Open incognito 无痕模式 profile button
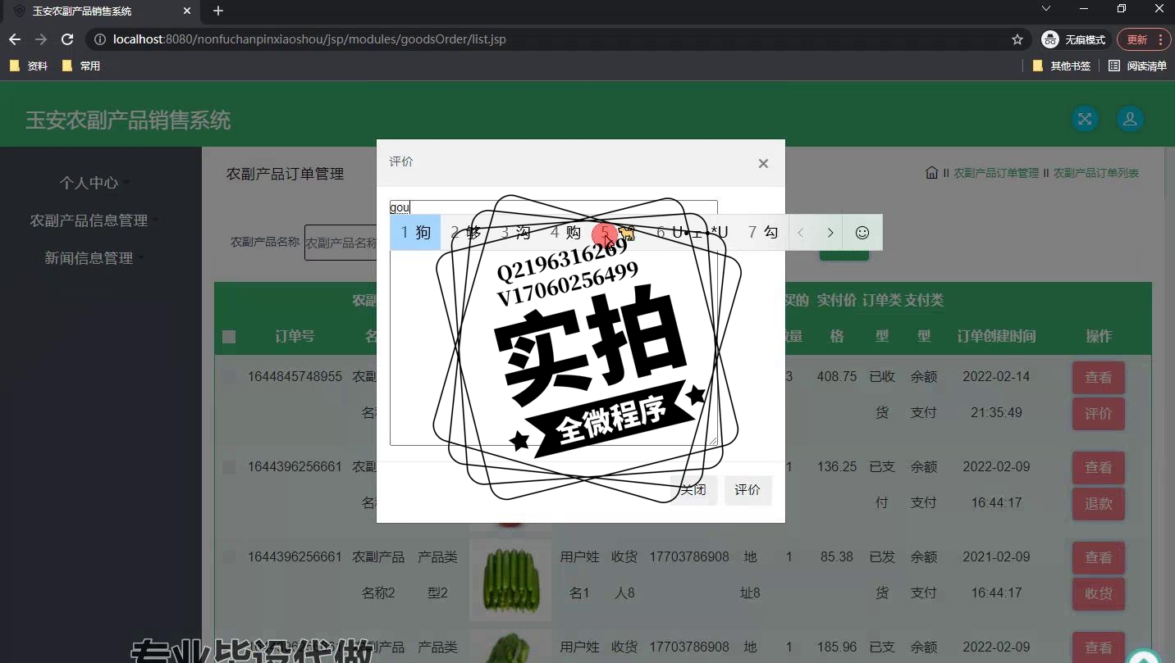This screenshot has width=1175, height=663. [x=1073, y=39]
